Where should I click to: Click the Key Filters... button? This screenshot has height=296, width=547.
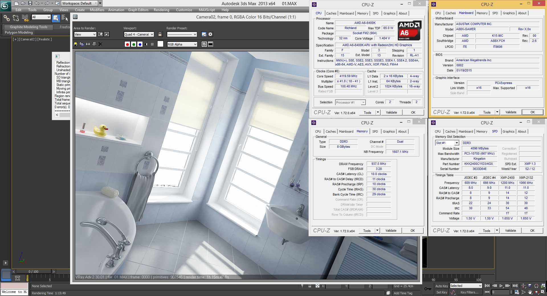pos(469,292)
